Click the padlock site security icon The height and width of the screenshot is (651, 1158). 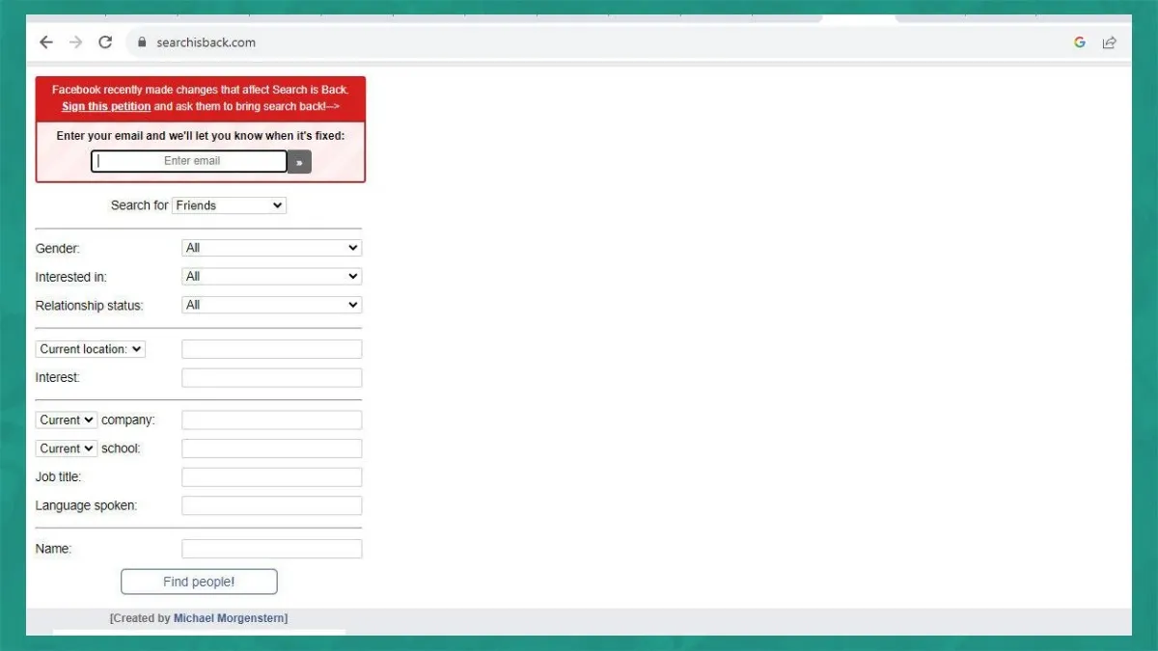pyautogui.click(x=141, y=42)
